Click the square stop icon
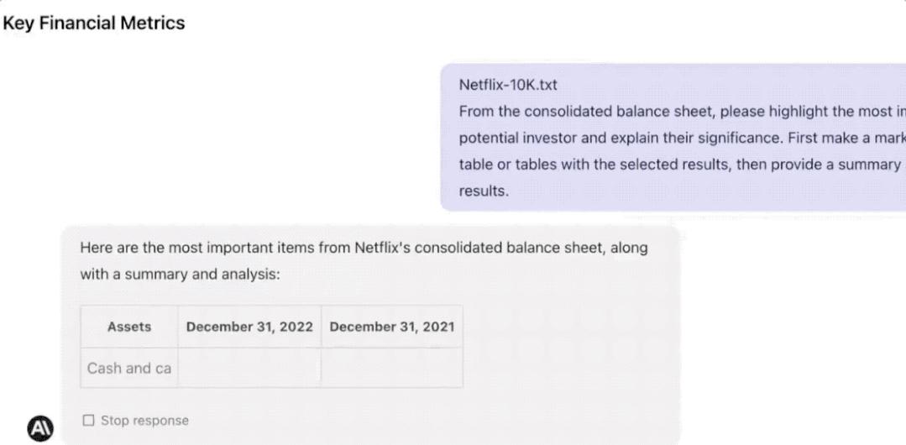This screenshot has height=445, width=906. tap(88, 421)
